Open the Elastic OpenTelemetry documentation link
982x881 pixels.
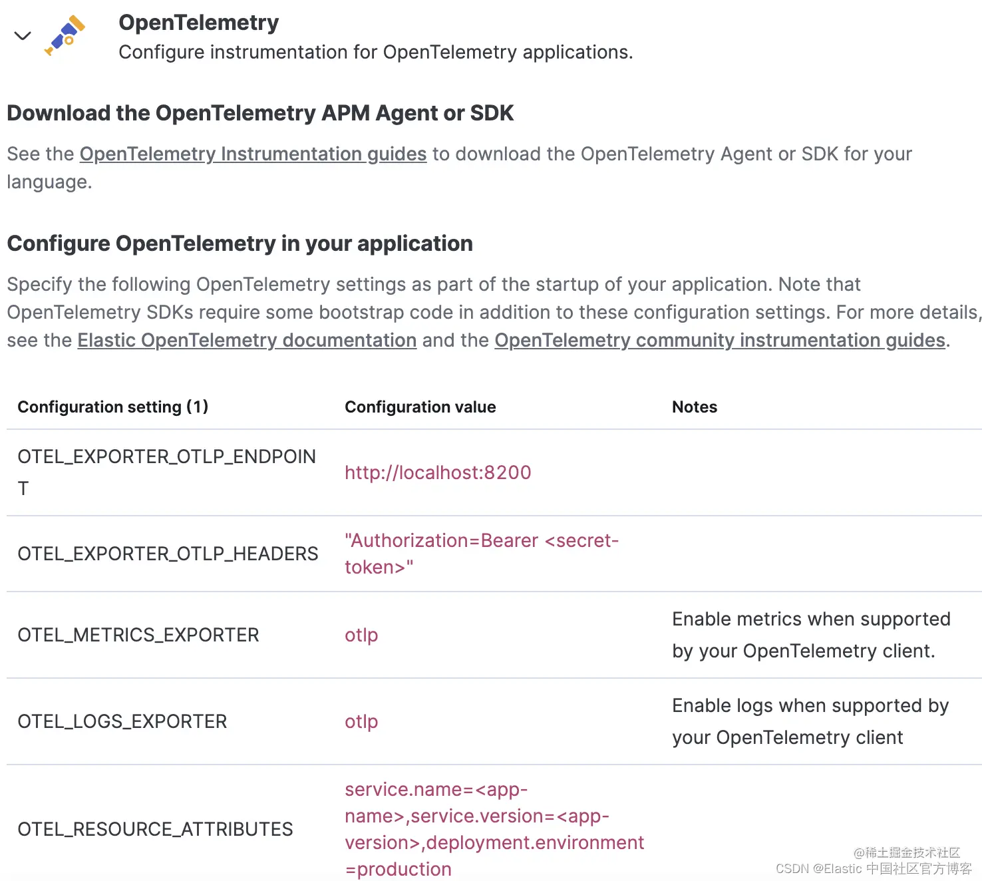247,341
